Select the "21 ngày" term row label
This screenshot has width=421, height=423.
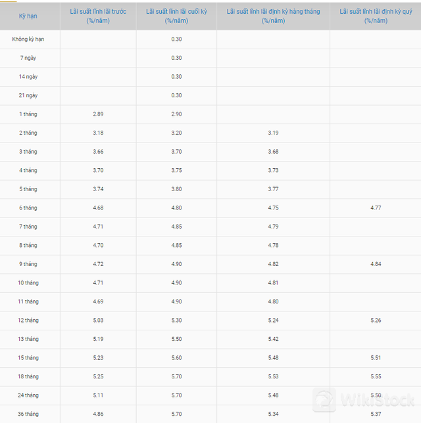point(28,95)
